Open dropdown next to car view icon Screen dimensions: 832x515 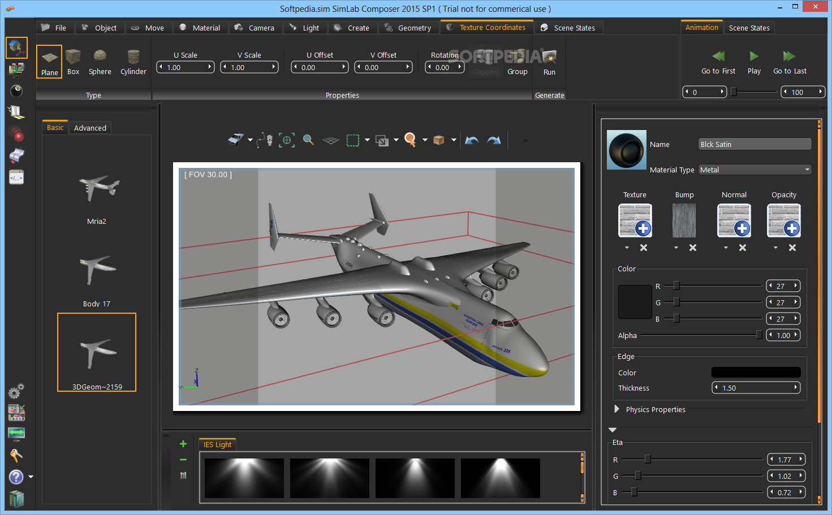(x=250, y=140)
